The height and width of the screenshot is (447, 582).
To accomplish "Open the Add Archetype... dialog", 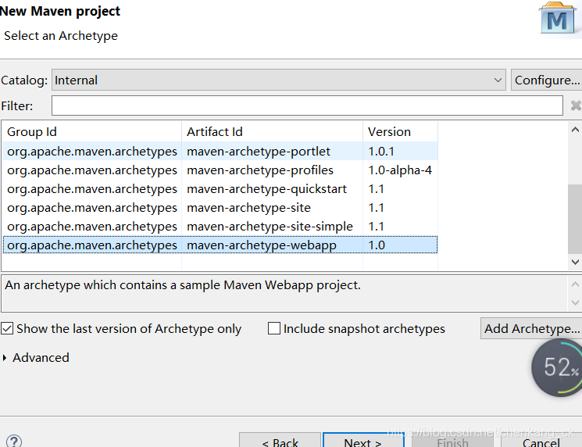I will click(x=531, y=328).
